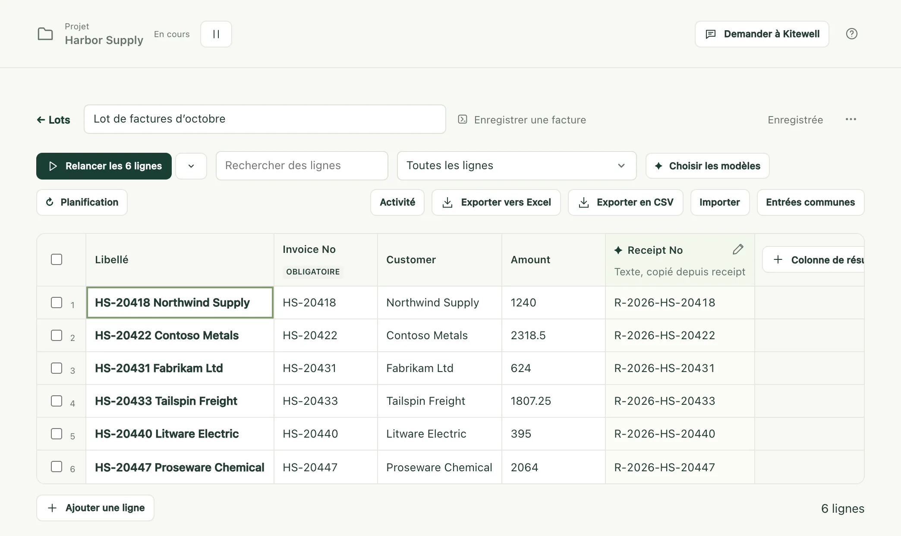Open the help question mark icon
The width and height of the screenshot is (901, 536).
851,34
